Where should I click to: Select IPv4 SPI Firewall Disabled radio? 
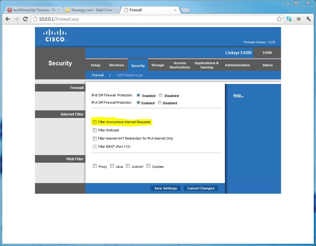(x=160, y=102)
